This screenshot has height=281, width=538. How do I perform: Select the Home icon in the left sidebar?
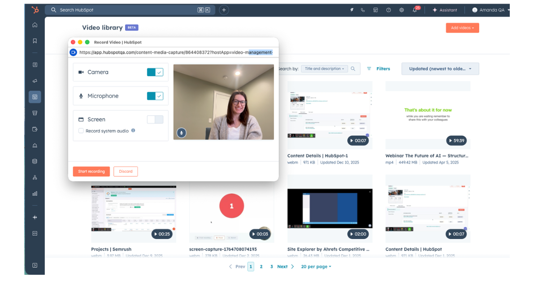(x=35, y=25)
